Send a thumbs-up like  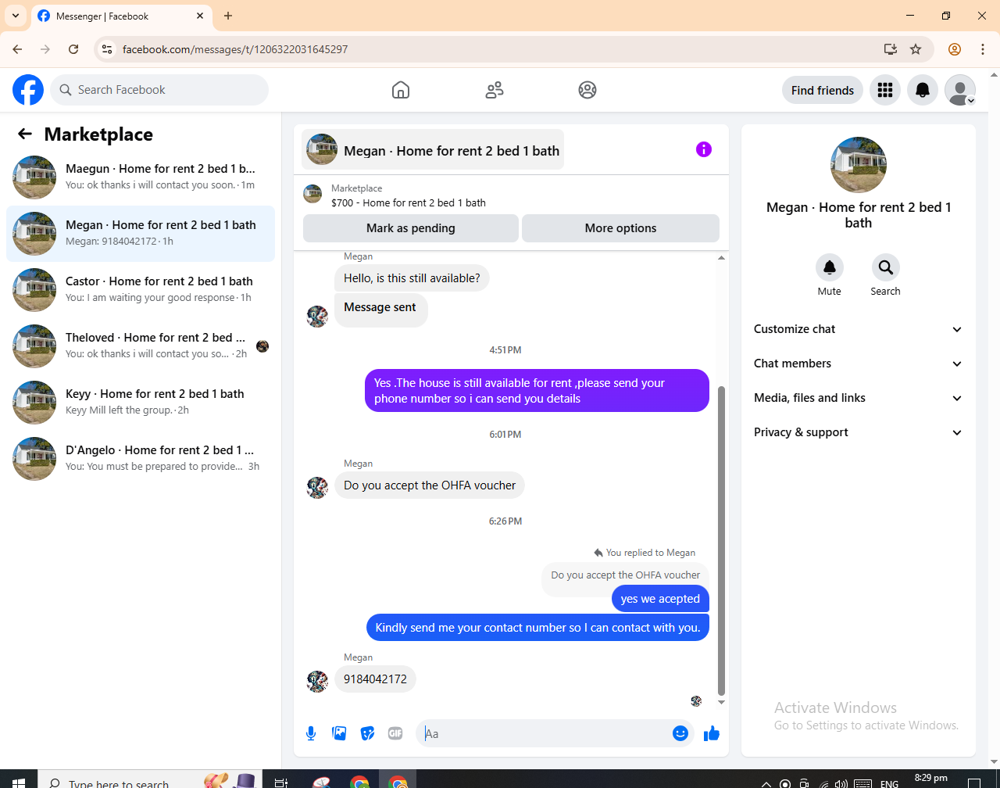[712, 733]
